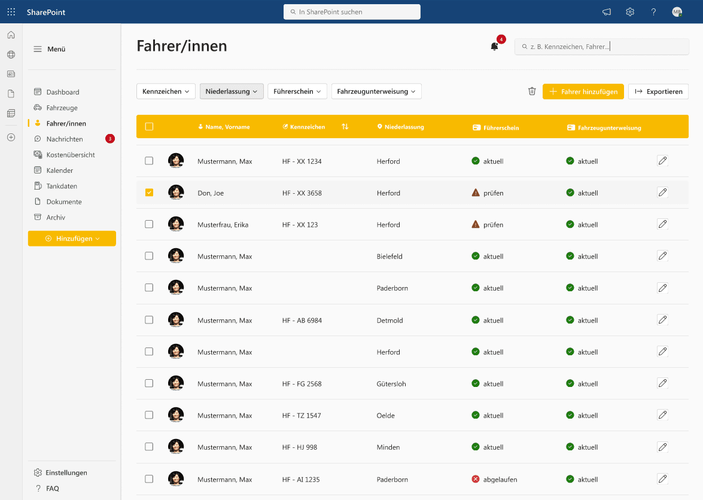
Task: Uncheck the checkbox for Don, Joe
Action: [149, 193]
